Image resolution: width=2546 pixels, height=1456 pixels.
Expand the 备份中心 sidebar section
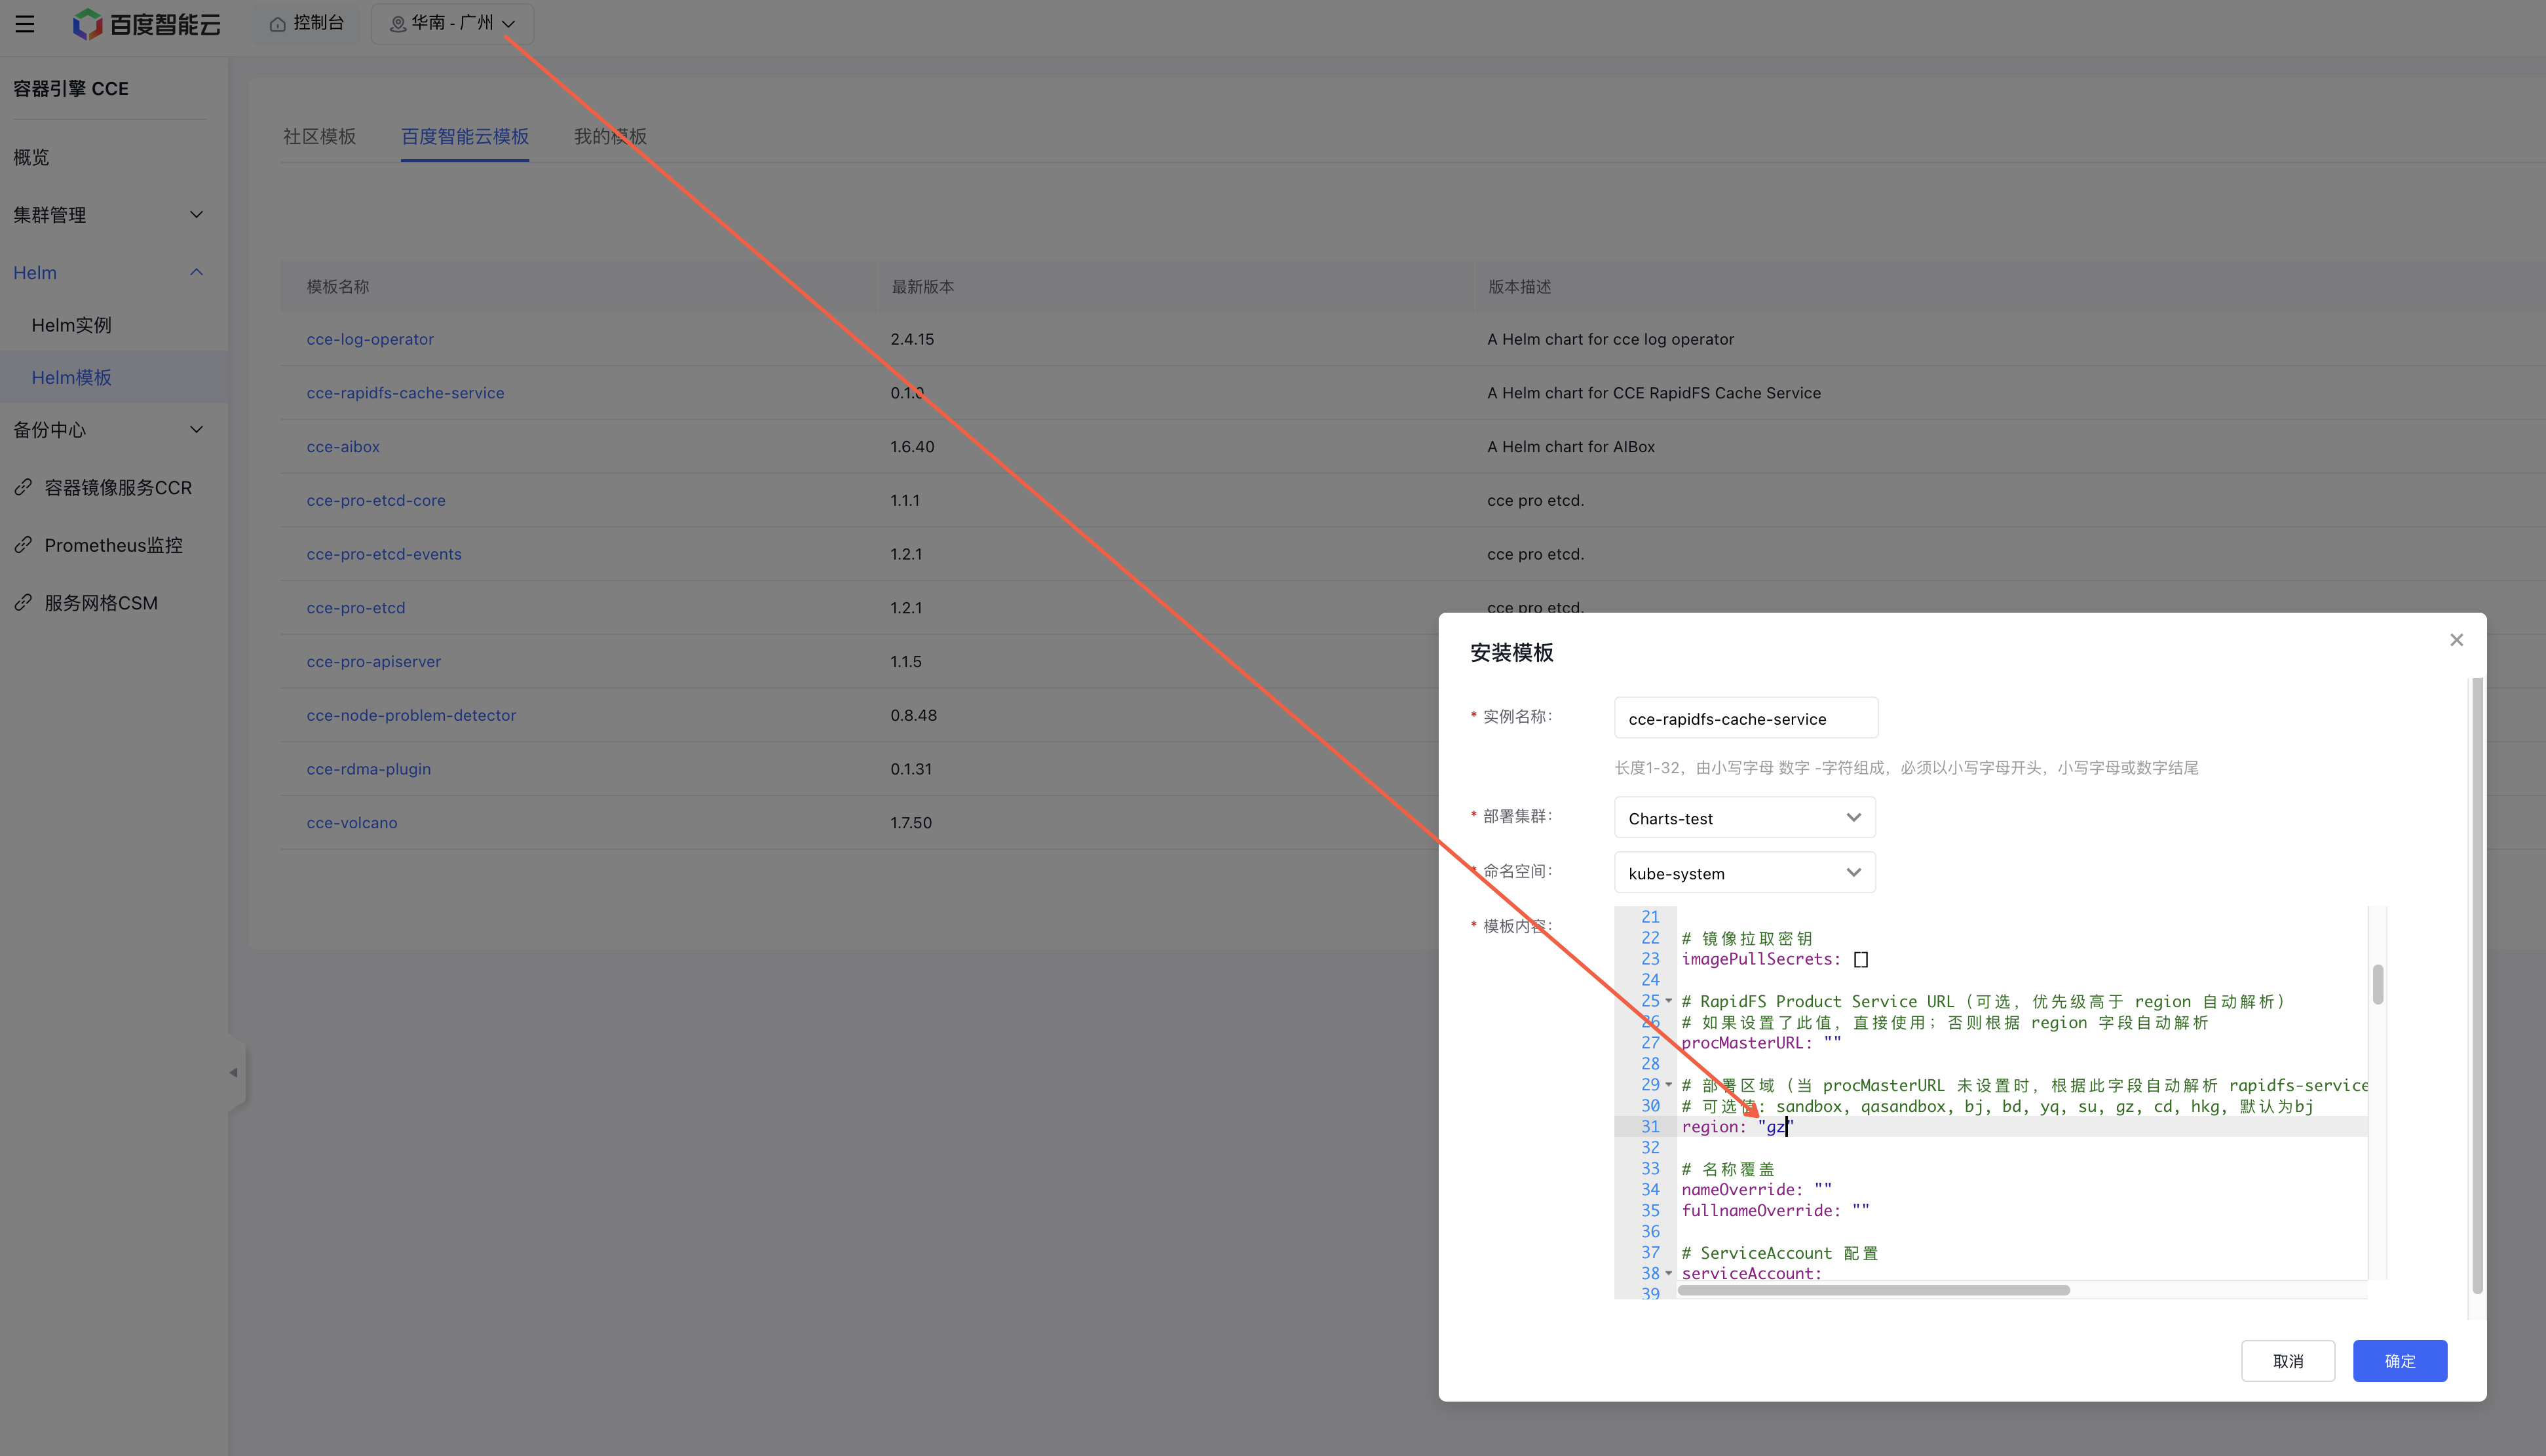pyautogui.click(x=108, y=429)
